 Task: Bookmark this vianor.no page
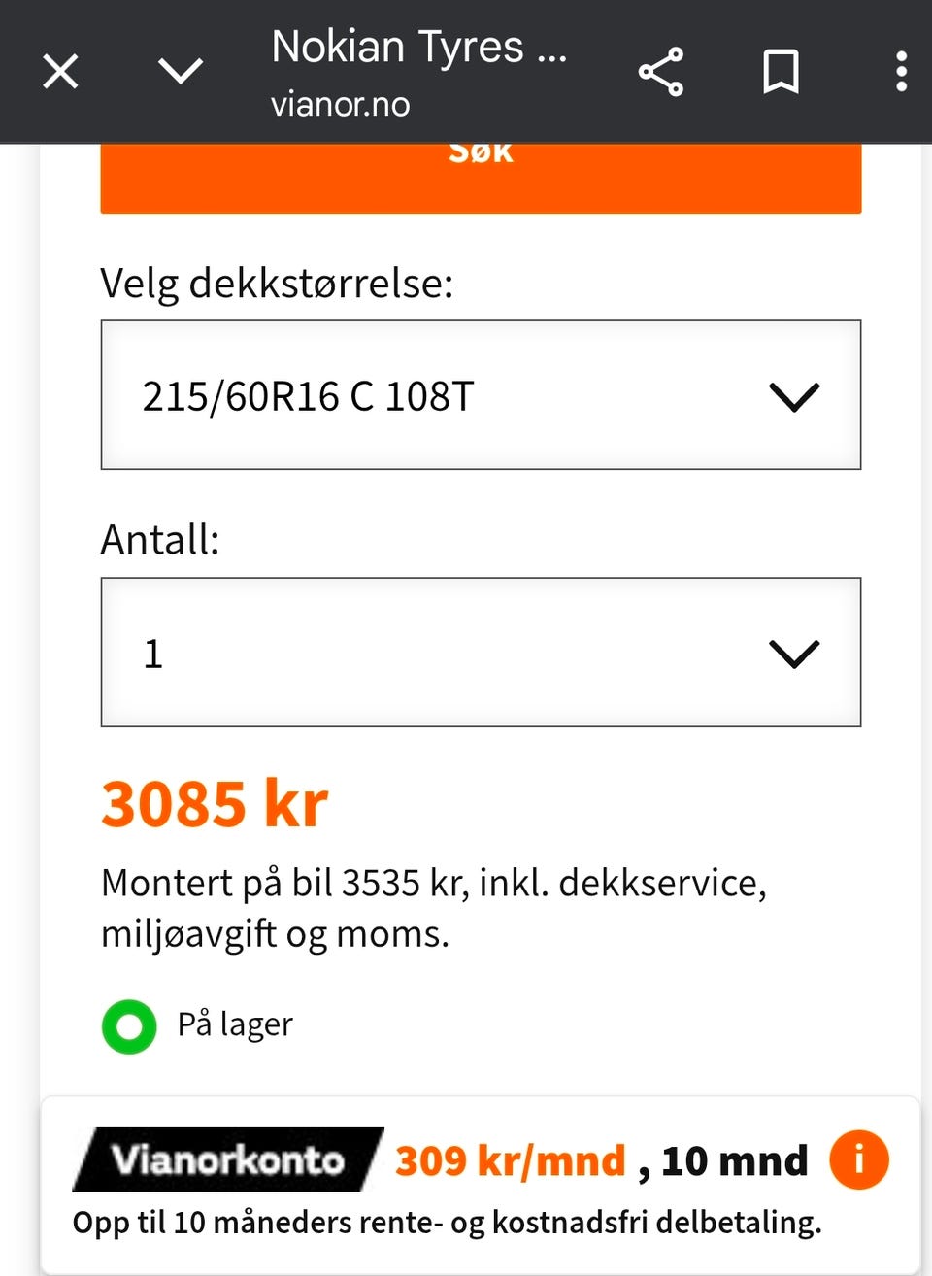[781, 72]
